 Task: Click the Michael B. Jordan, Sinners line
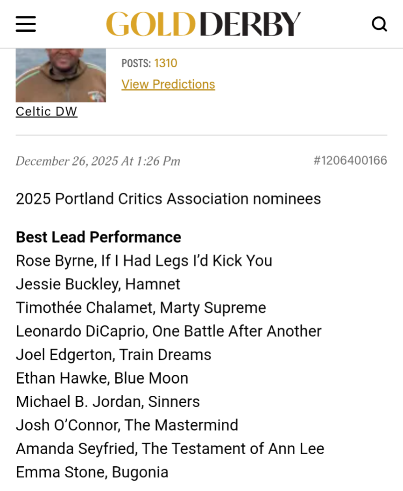point(108,402)
